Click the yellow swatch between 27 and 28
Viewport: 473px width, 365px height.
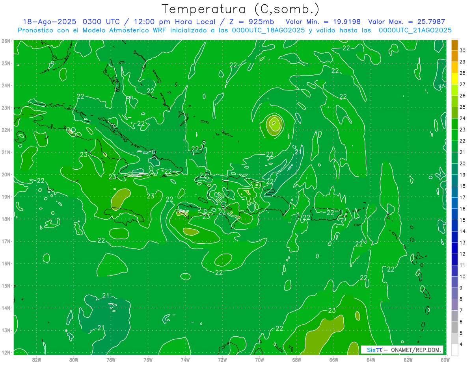coord(454,79)
